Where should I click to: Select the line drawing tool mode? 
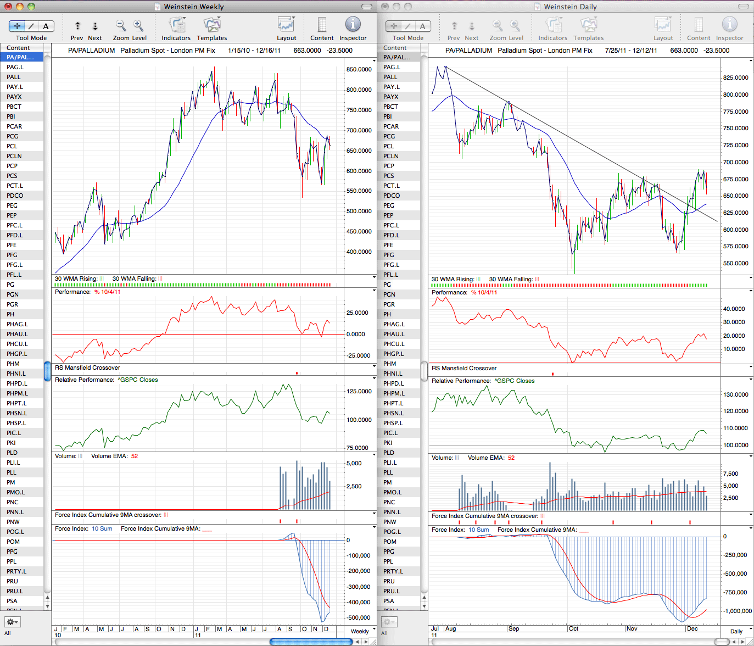31,26
